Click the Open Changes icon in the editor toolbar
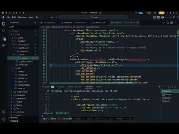Image resolution: width=179 pixels, height=134 pixels. coord(167,22)
